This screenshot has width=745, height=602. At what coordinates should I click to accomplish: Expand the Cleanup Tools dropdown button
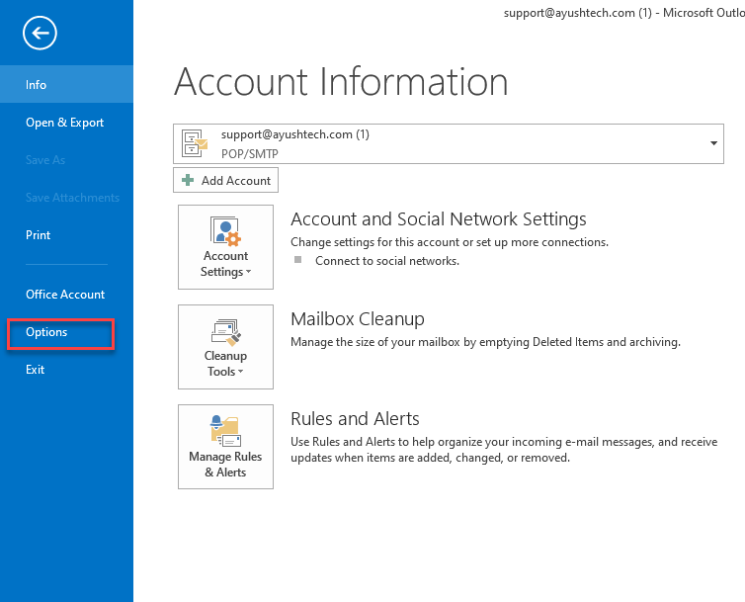225,347
